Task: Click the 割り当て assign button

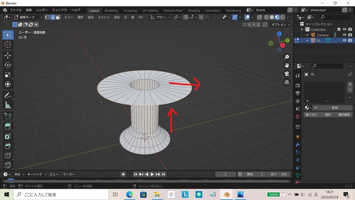Action: pyautogui.click(x=312, y=115)
